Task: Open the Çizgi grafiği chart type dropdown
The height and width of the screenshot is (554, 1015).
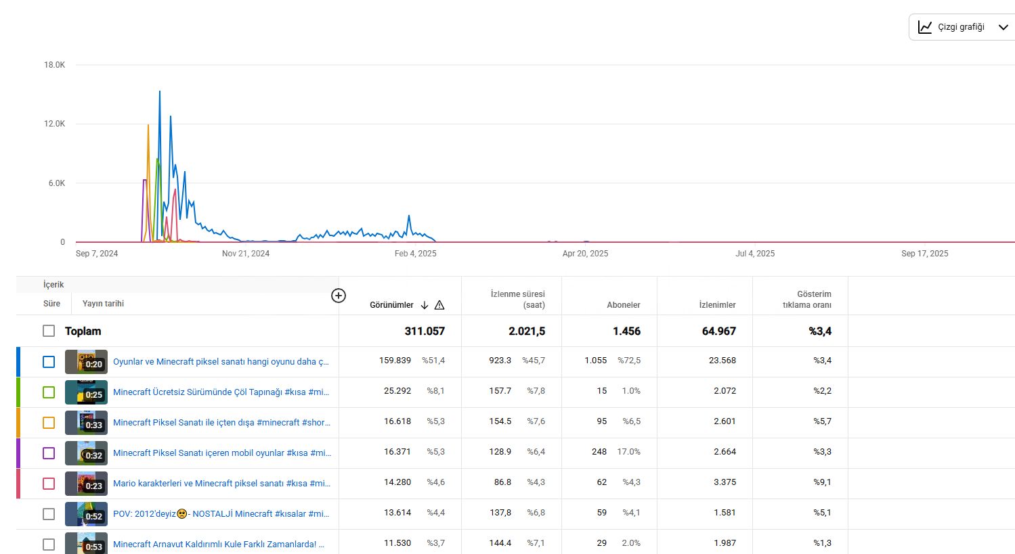Action: pyautogui.click(x=1003, y=27)
